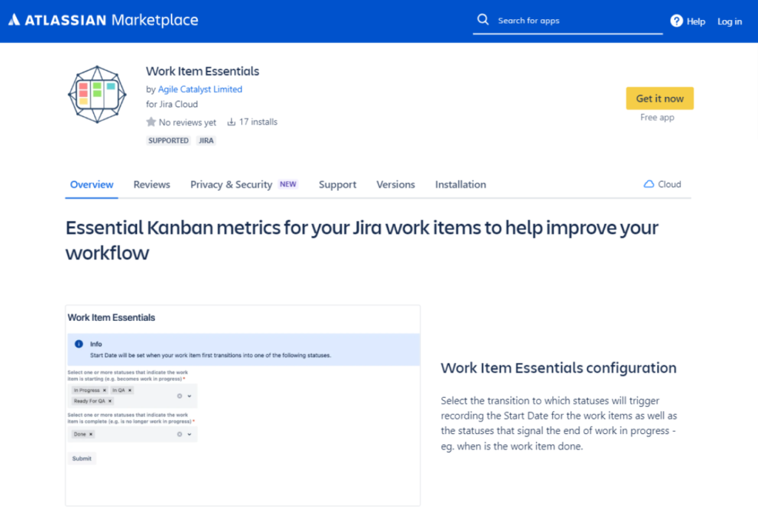Click the Work Item Essentials app logo
The height and width of the screenshot is (511, 758).
coord(97,94)
